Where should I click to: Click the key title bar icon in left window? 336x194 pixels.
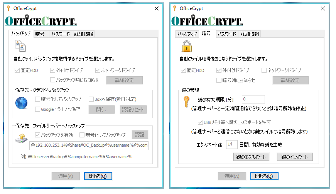[8, 8]
